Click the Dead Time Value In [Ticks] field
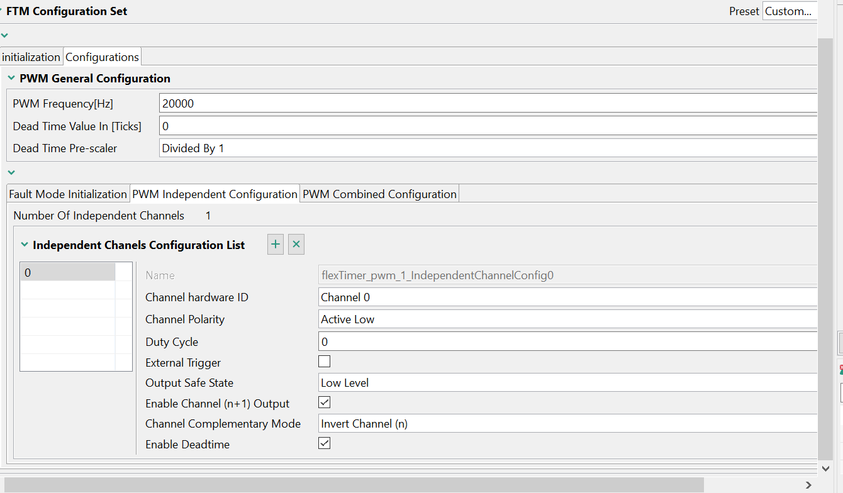This screenshot has height=493, width=843. (x=488, y=126)
